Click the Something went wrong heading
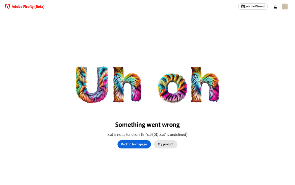The width and height of the screenshot is (295, 185). (147, 125)
